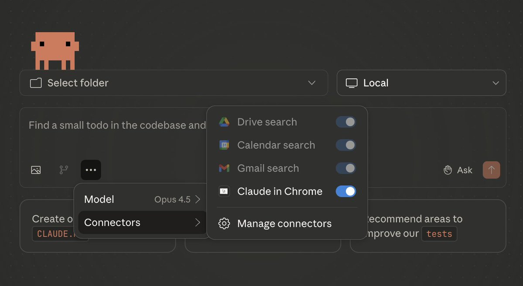This screenshot has width=523, height=286.
Task: Expand the Local environment dropdown
Action: coord(421,83)
